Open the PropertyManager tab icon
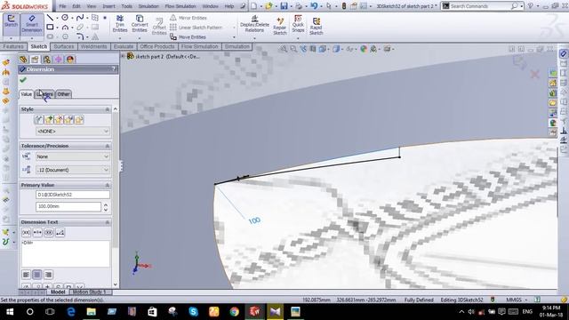 pyautogui.click(x=35, y=60)
